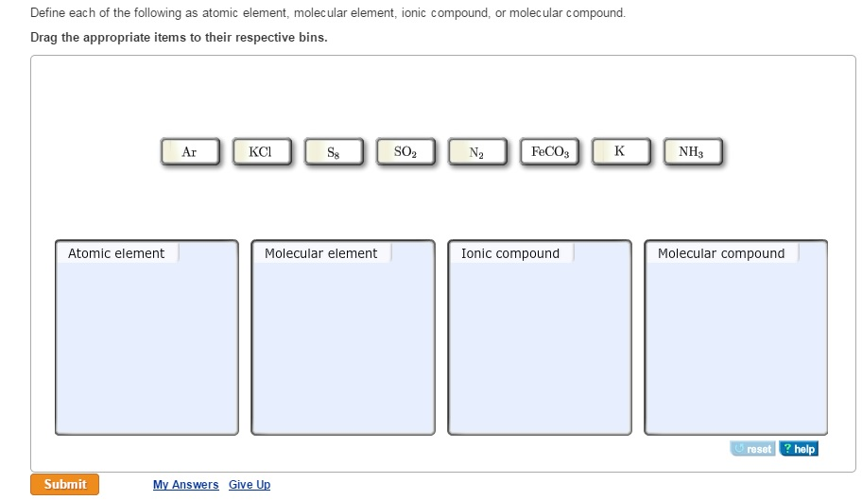Open the help button
The width and height of the screenshot is (862, 500).
pyautogui.click(x=799, y=449)
